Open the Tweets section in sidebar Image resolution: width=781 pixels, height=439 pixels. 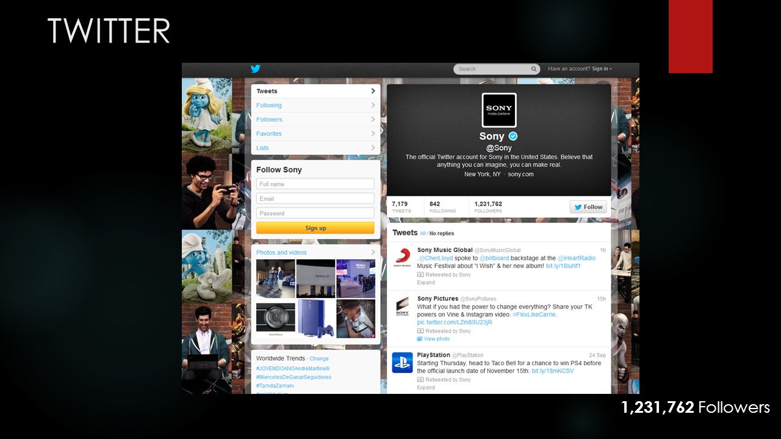(315, 91)
